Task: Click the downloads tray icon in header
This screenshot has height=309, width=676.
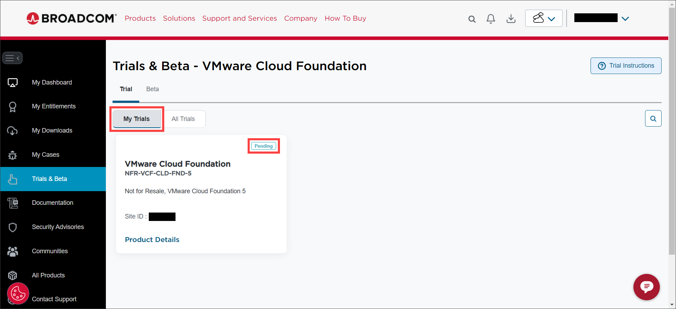Action: 511,19
